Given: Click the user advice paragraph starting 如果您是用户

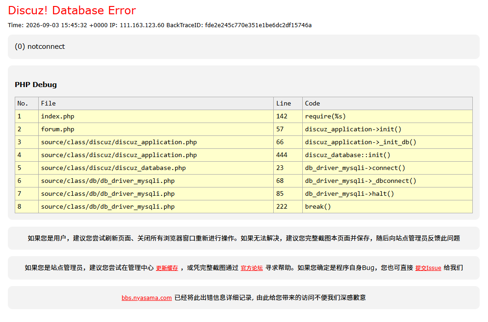Looking at the screenshot, I should coord(244,238).
